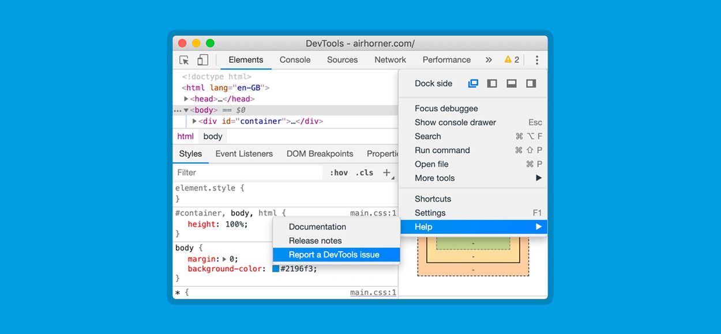
Task: Click the warnings count indicator
Action: 512,60
